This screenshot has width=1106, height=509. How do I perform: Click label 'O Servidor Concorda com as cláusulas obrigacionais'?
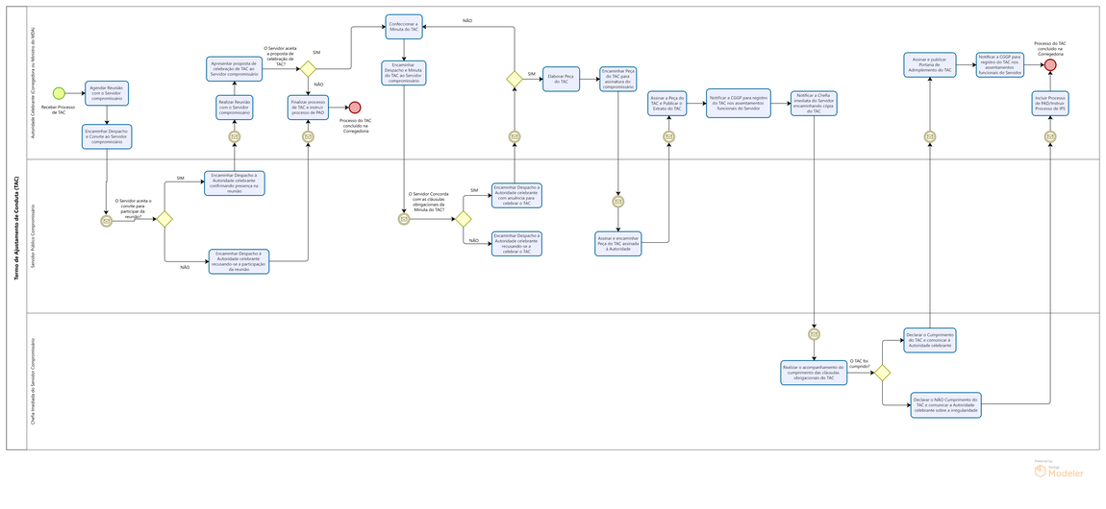(x=428, y=202)
